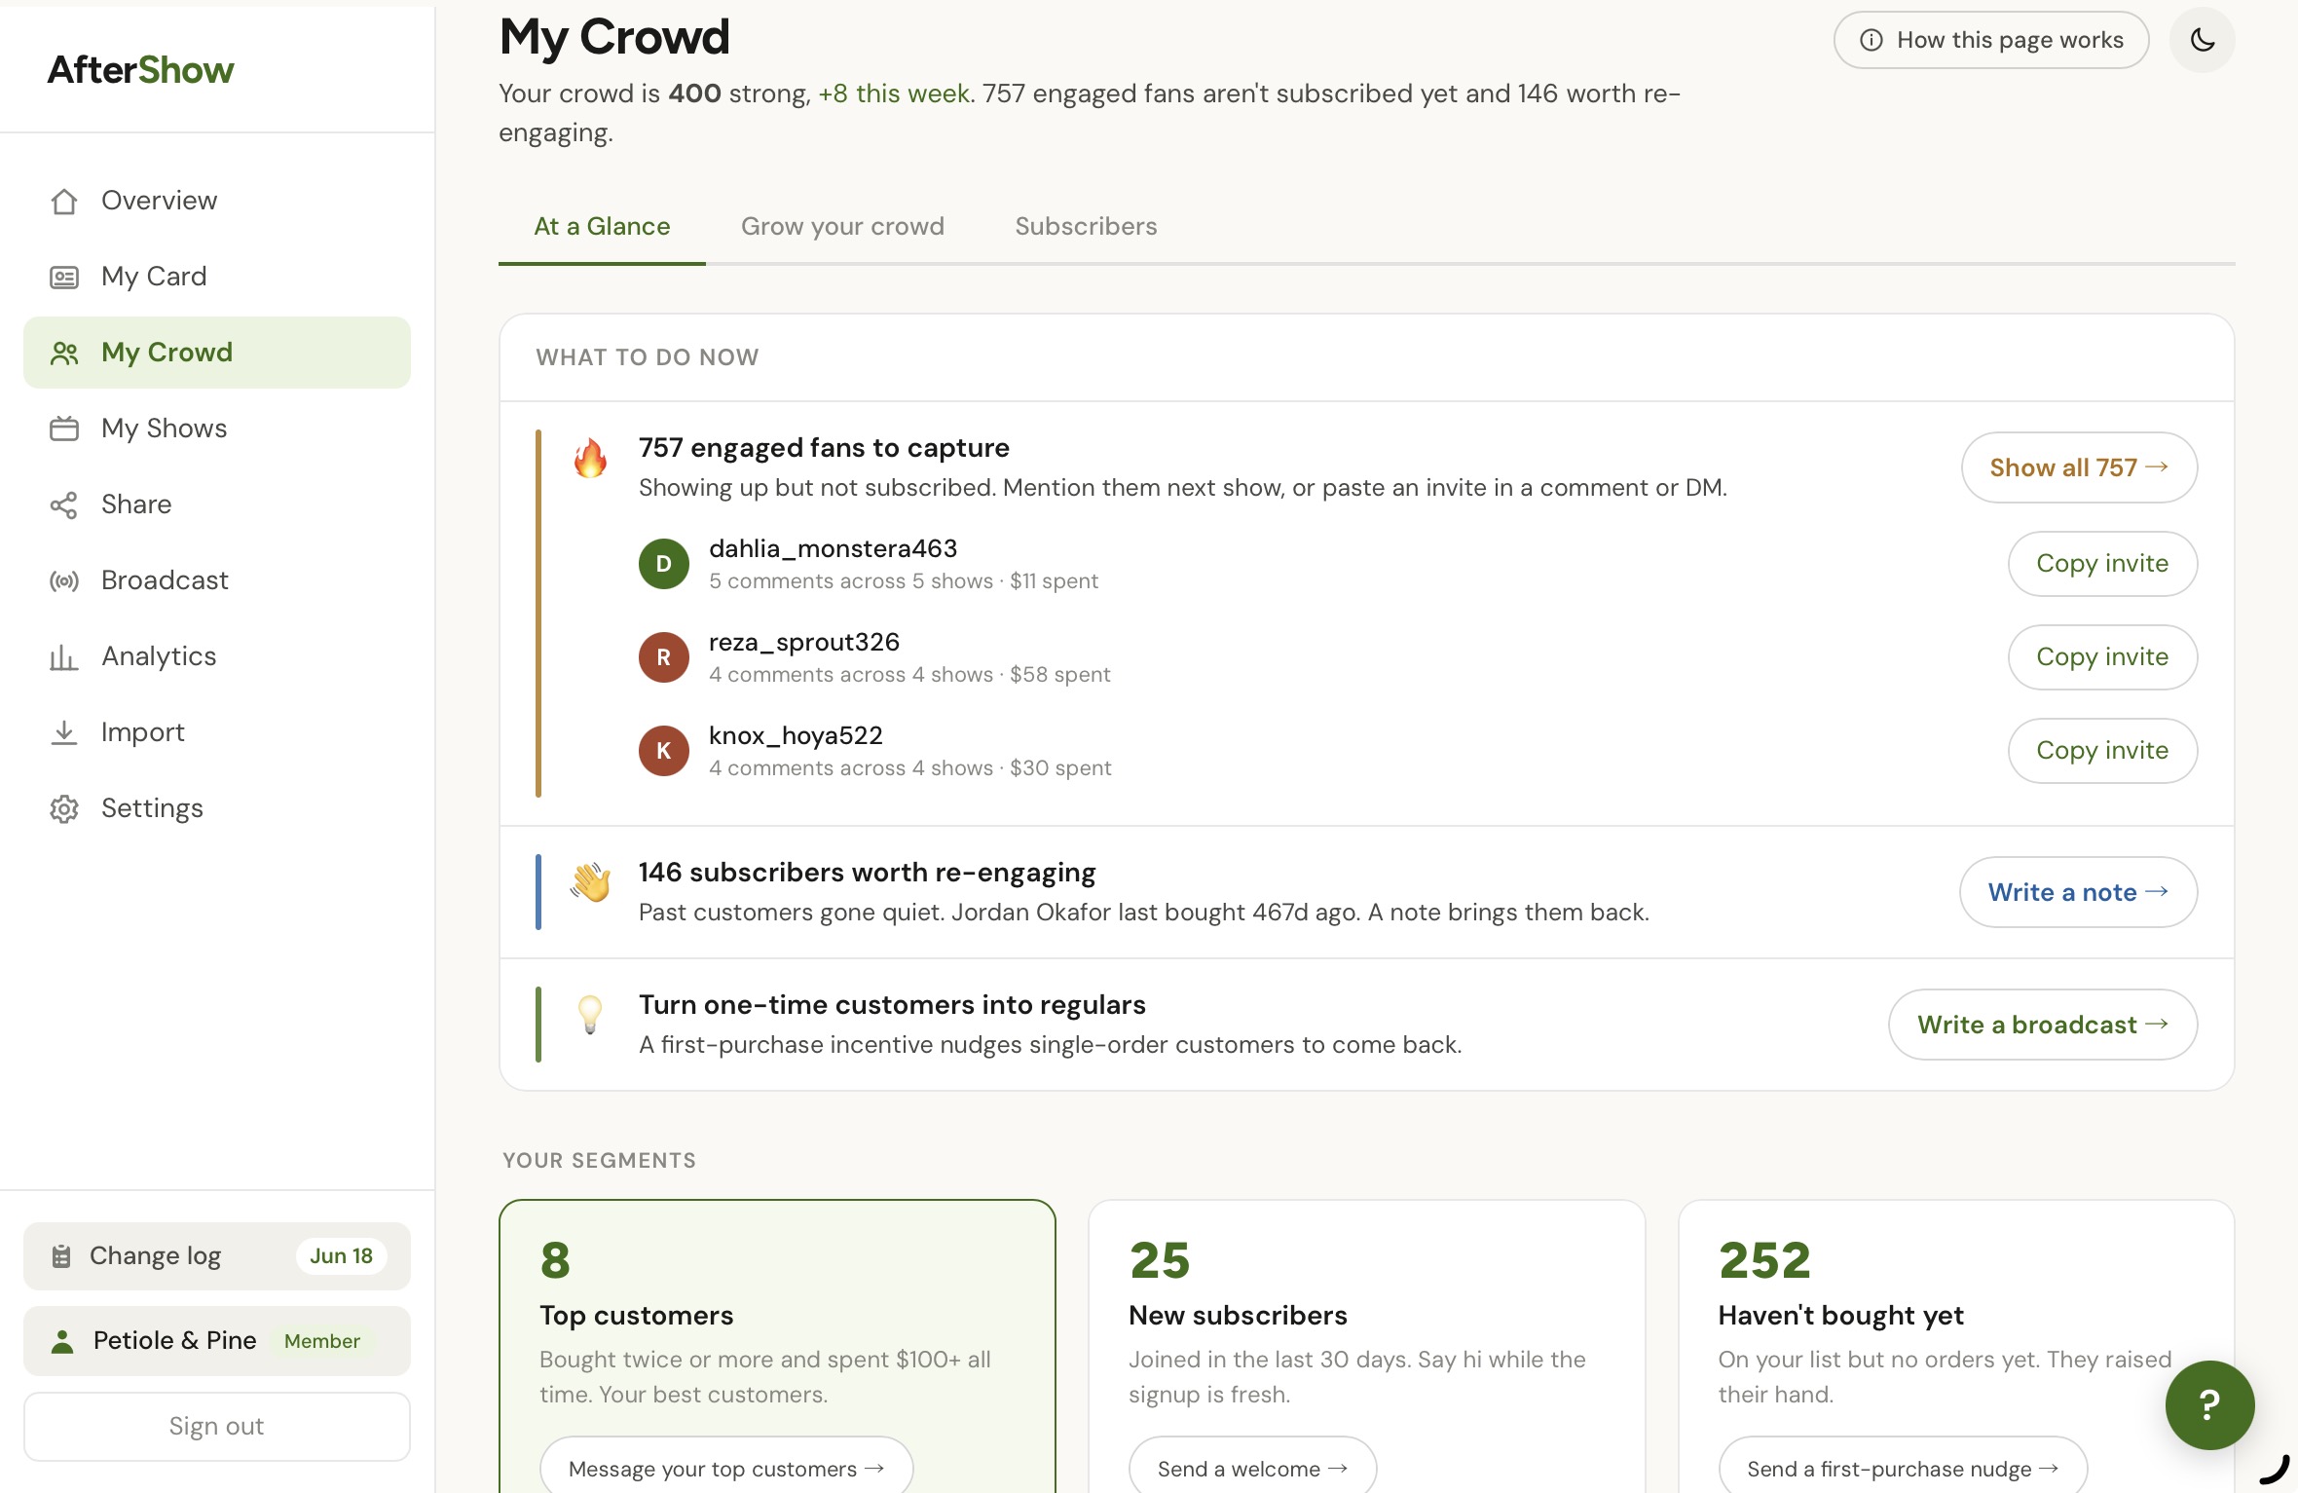Click the My Card icon in sidebar
The height and width of the screenshot is (1493, 2298).
click(x=64, y=277)
